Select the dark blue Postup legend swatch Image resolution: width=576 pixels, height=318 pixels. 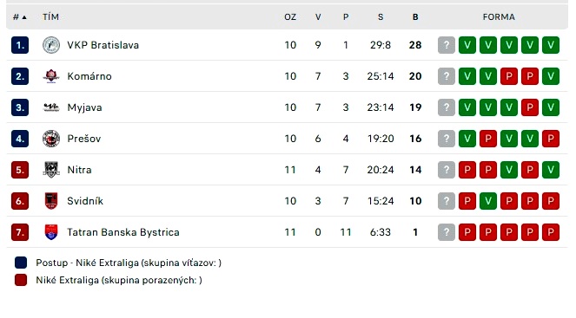21,263
